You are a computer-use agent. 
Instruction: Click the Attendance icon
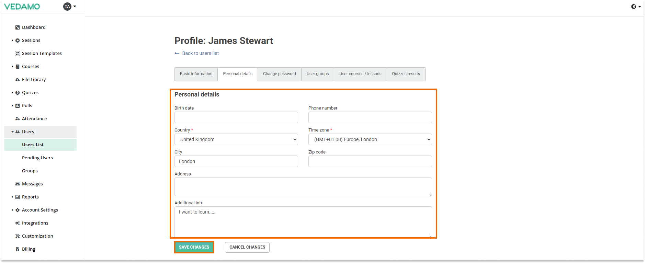(x=18, y=119)
